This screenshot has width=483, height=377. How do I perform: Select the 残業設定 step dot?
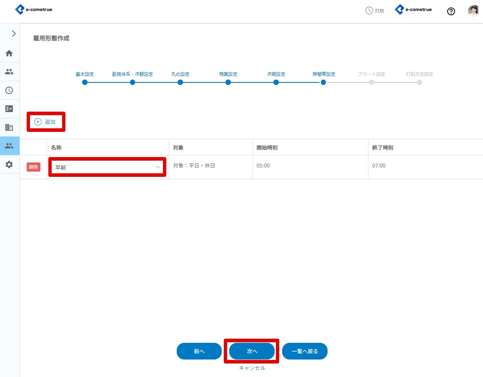[x=228, y=82]
